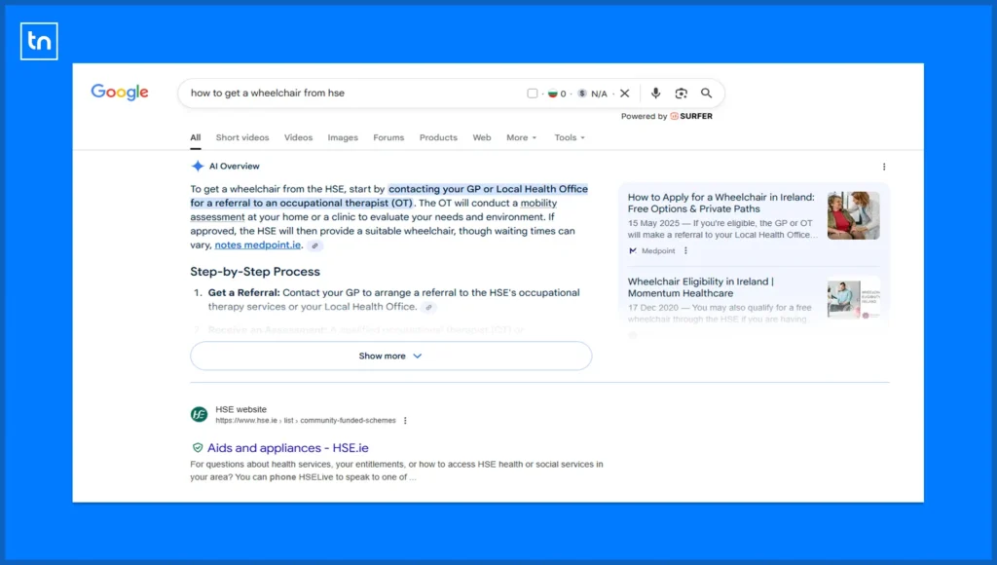Tick the Surfer checkbox in search bar

point(533,94)
